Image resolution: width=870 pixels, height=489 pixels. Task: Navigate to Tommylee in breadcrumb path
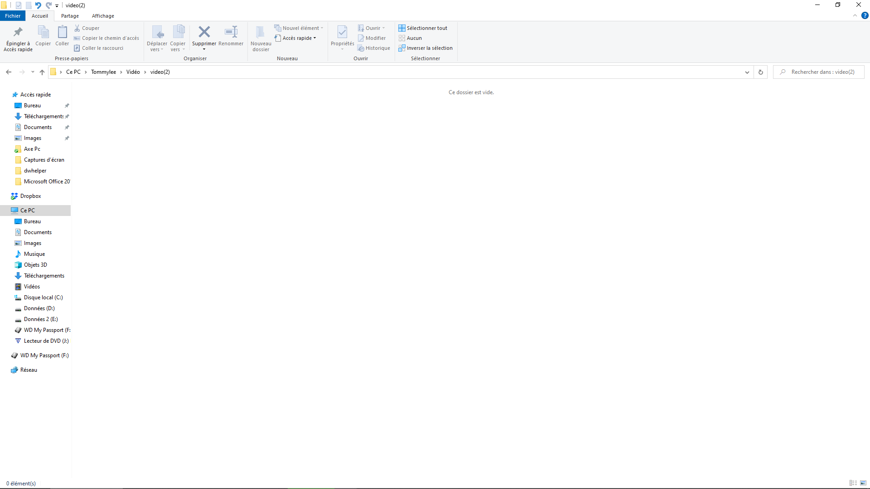(103, 72)
